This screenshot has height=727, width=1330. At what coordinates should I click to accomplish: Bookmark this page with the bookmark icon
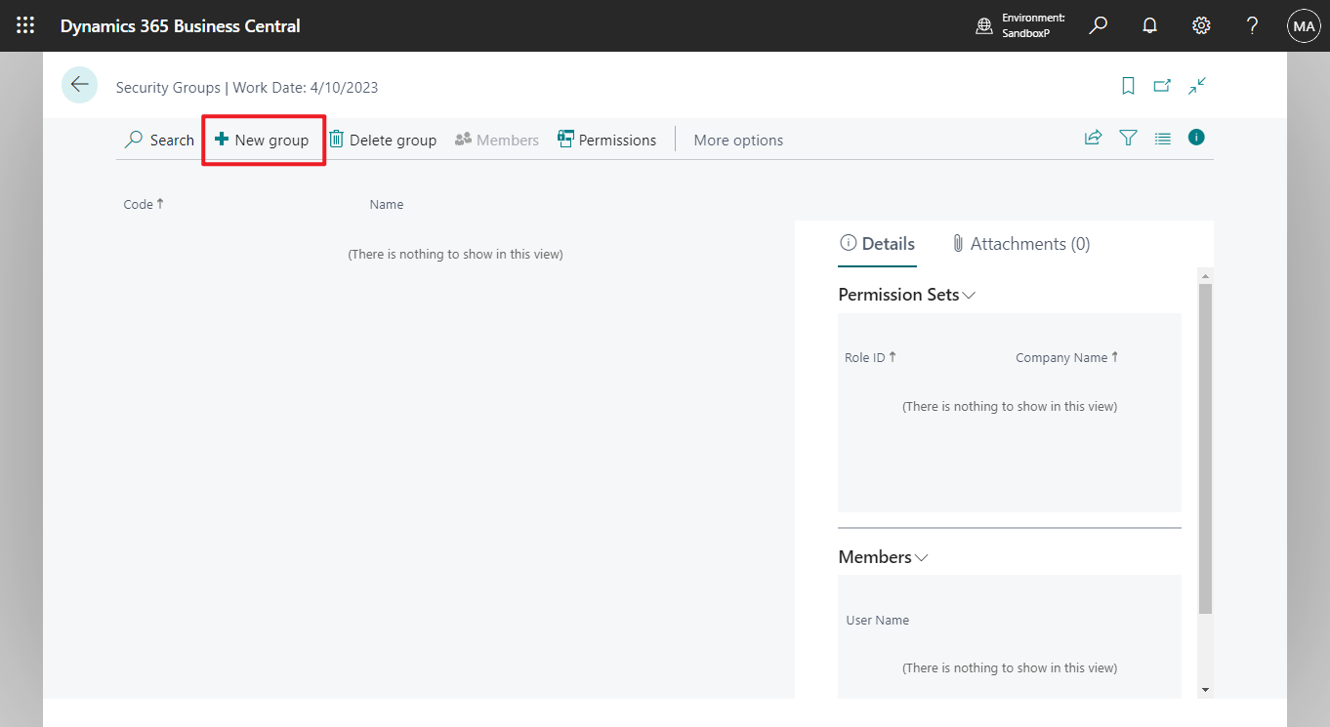click(1128, 86)
